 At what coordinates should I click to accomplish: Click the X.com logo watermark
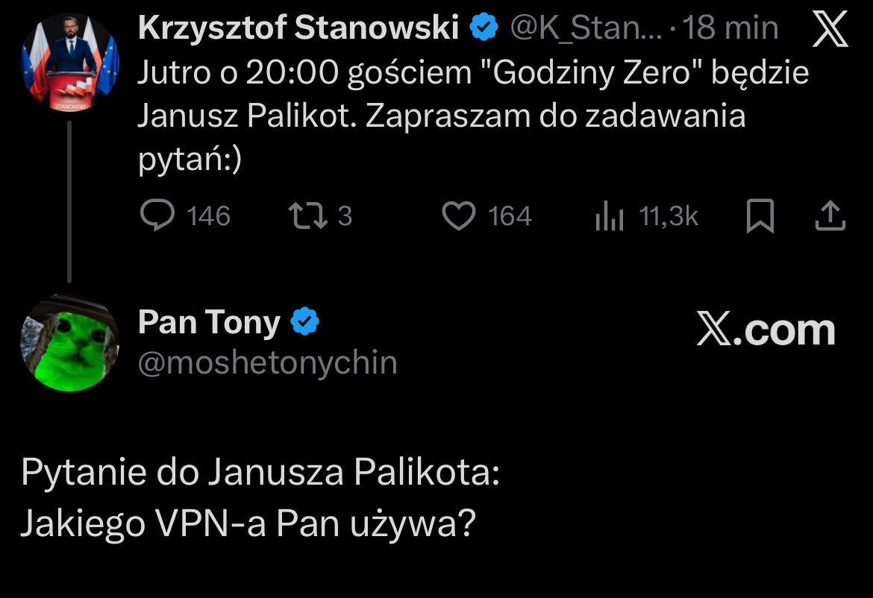point(766,330)
